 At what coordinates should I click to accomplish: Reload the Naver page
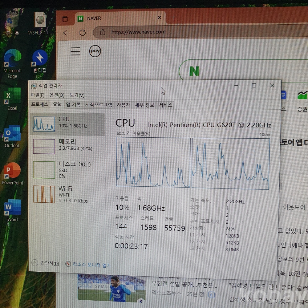[83, 33]
